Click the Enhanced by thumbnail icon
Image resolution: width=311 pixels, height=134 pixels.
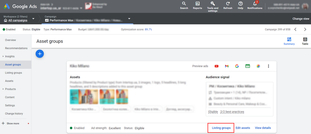point(88,6)
